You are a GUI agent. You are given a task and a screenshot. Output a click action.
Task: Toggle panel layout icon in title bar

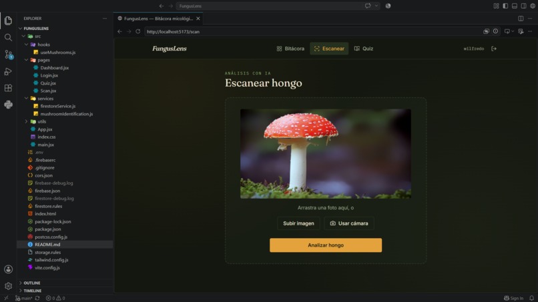(x=515, y=6)
